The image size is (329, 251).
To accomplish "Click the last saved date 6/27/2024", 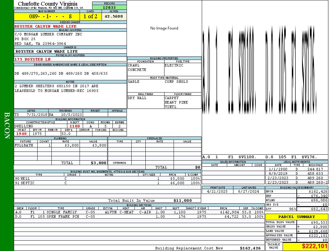I will coord(248,191).
